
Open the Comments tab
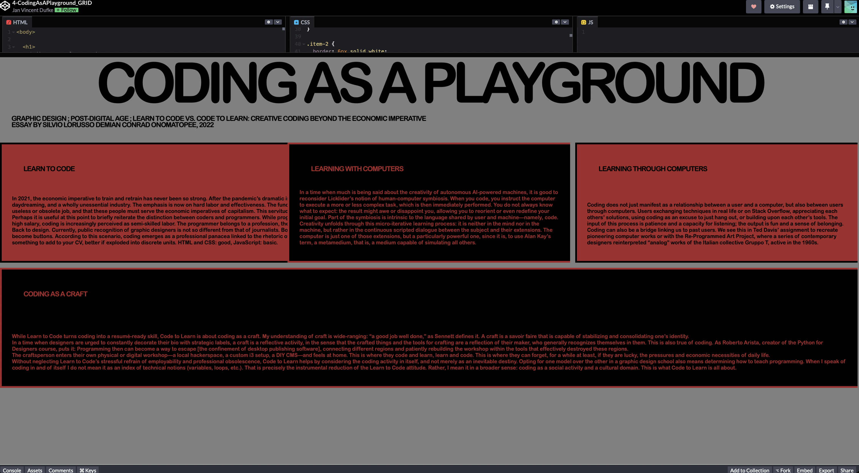[x=61, y=470]
